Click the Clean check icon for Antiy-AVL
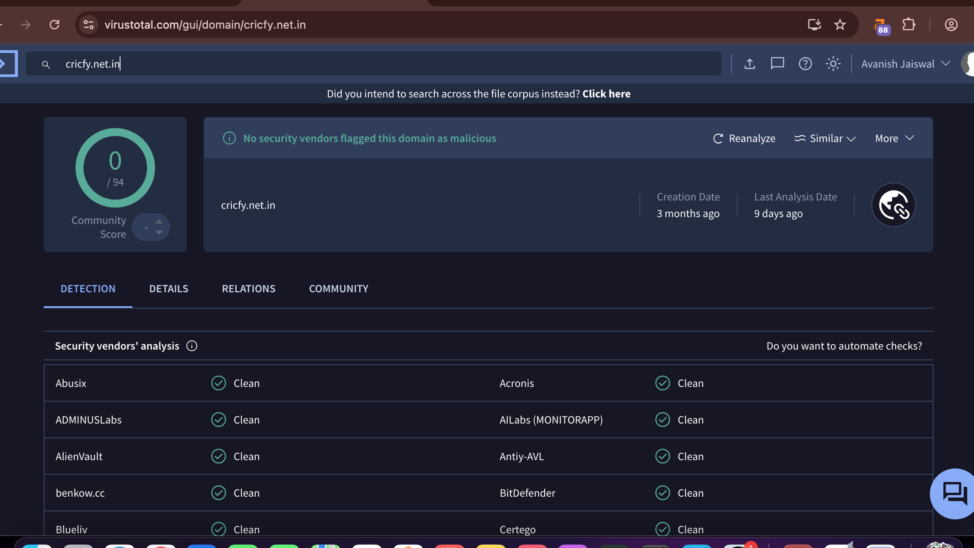This screenshot has width=974, height=548. (x=662, y=457)
